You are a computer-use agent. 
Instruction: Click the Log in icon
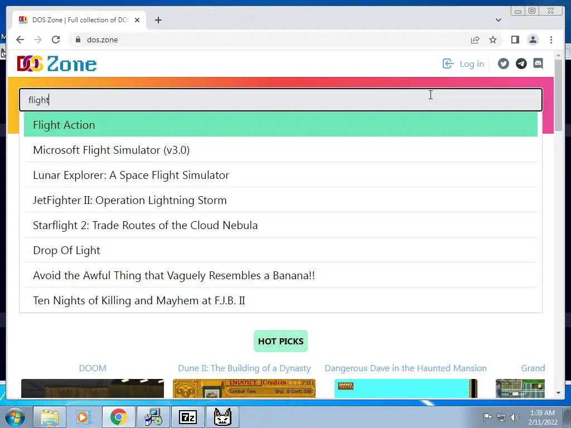[x=448, y=64]
